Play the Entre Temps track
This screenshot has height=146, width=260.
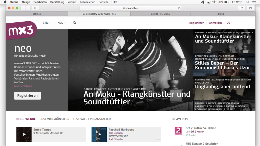tap(24, 134)
